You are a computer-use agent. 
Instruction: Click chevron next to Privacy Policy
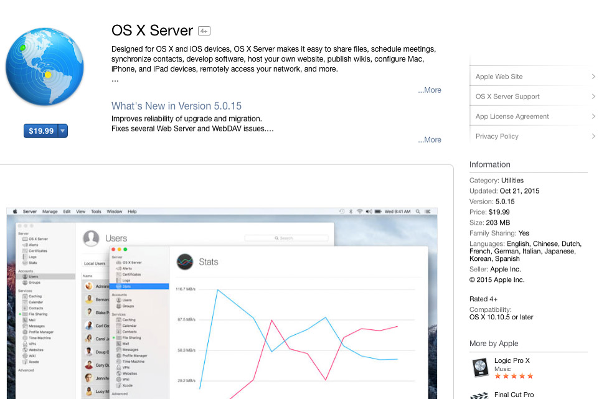[593, 136]
